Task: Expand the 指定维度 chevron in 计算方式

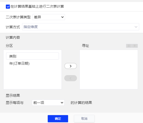Action: (136, 27)
